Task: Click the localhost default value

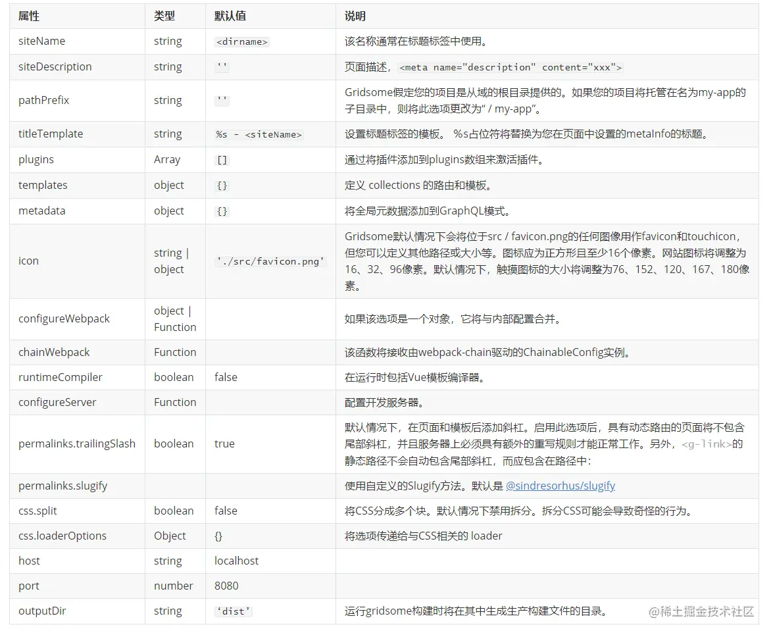Action: pyautogui.click(x=237, y=561)
